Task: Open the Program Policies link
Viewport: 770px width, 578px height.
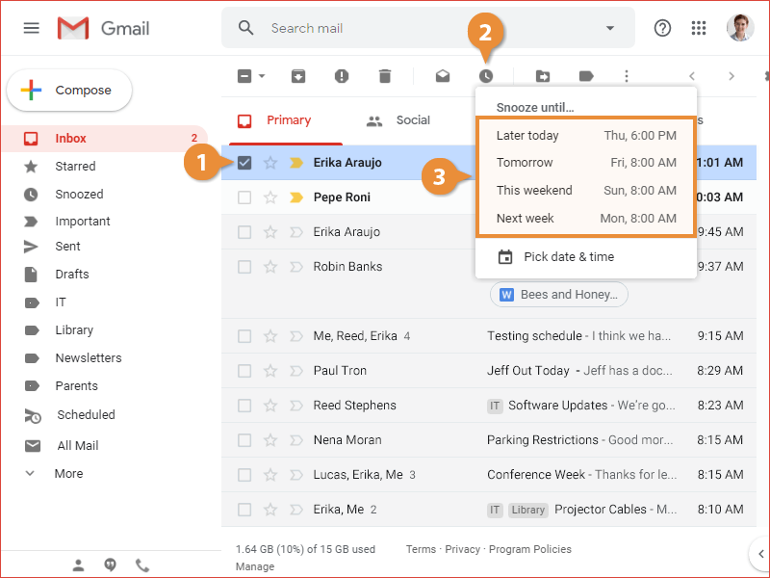Action: (x=529, y=549)
